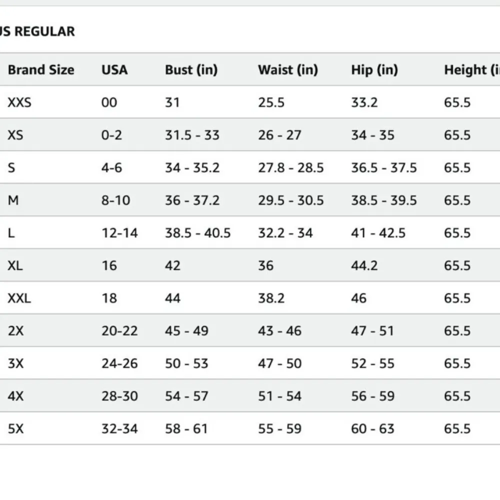Select the 5X row's 32-34 USA size

pos(119,429)
